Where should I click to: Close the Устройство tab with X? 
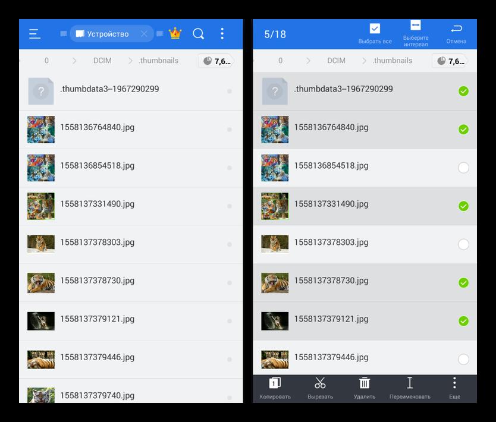pos(144,34)
